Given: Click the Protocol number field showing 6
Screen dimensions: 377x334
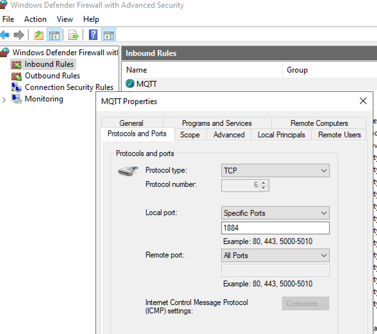Looking at the screenshot, I should (x=241, y=186).
